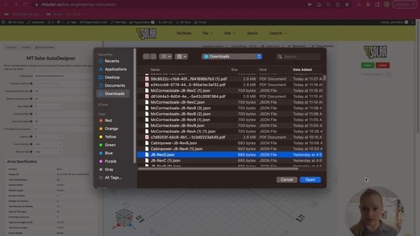Image resolution: width=420 pixels, height=236 pixels.
Task: Bookmark page with browser star icon
Action: click(x=347, y=5)
